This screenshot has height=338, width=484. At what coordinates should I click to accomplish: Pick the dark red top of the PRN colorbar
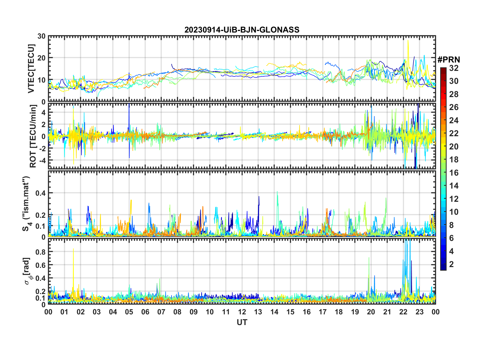(x=443, y=70)
